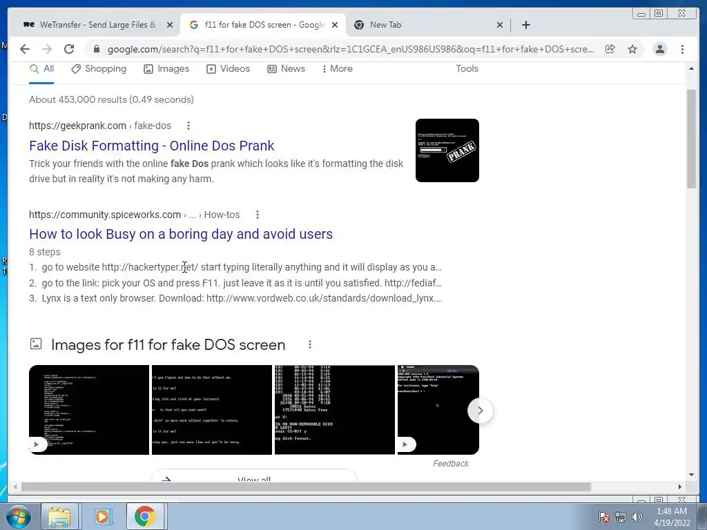Click About 453,000 results text
The height and width of the screenshot is (530, 707).
(111, 99)
